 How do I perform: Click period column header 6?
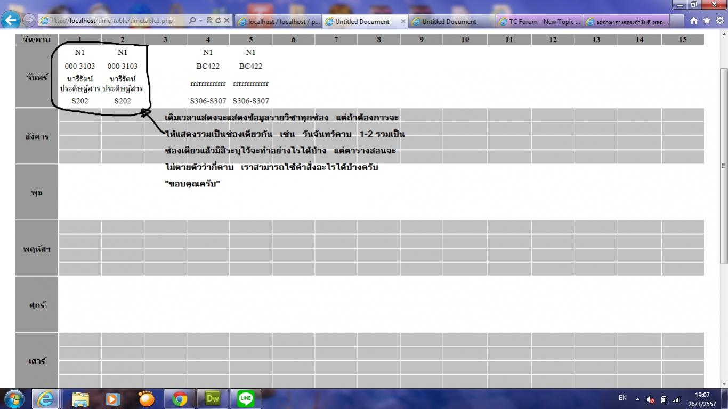[x=294, y=39]
